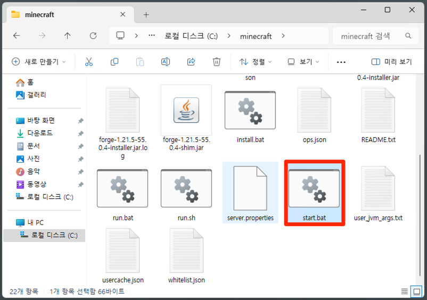
Task: Select the forge-1.21.5-55.0.4-shim.jar Java file
Action: click(x=186, y=118)
